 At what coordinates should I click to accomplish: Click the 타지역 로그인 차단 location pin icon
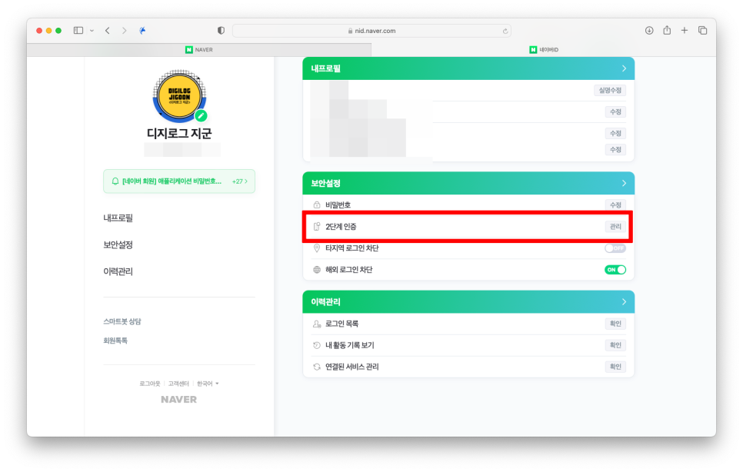click(x=317, y=248)
